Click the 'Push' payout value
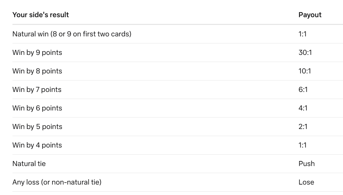Viewport: 343px width, 195px height. (307, 164)
